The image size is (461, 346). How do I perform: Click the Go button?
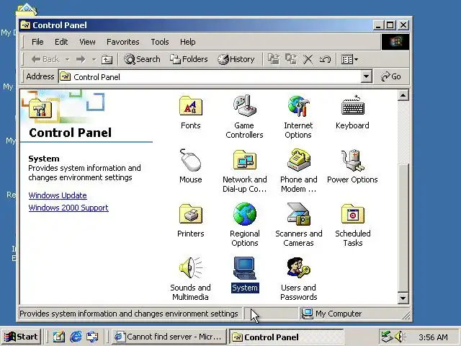pyautogui.click(x=391, y=76)
